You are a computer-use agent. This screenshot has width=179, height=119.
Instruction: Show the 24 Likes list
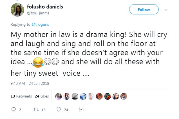(42, 96)
